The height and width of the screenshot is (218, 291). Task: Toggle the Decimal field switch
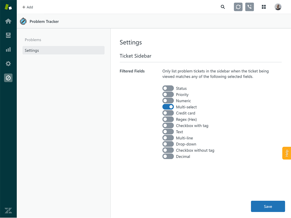pos(168,156)
